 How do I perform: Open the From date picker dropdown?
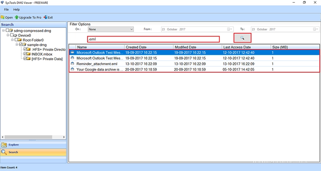click(x=230, y=29)
